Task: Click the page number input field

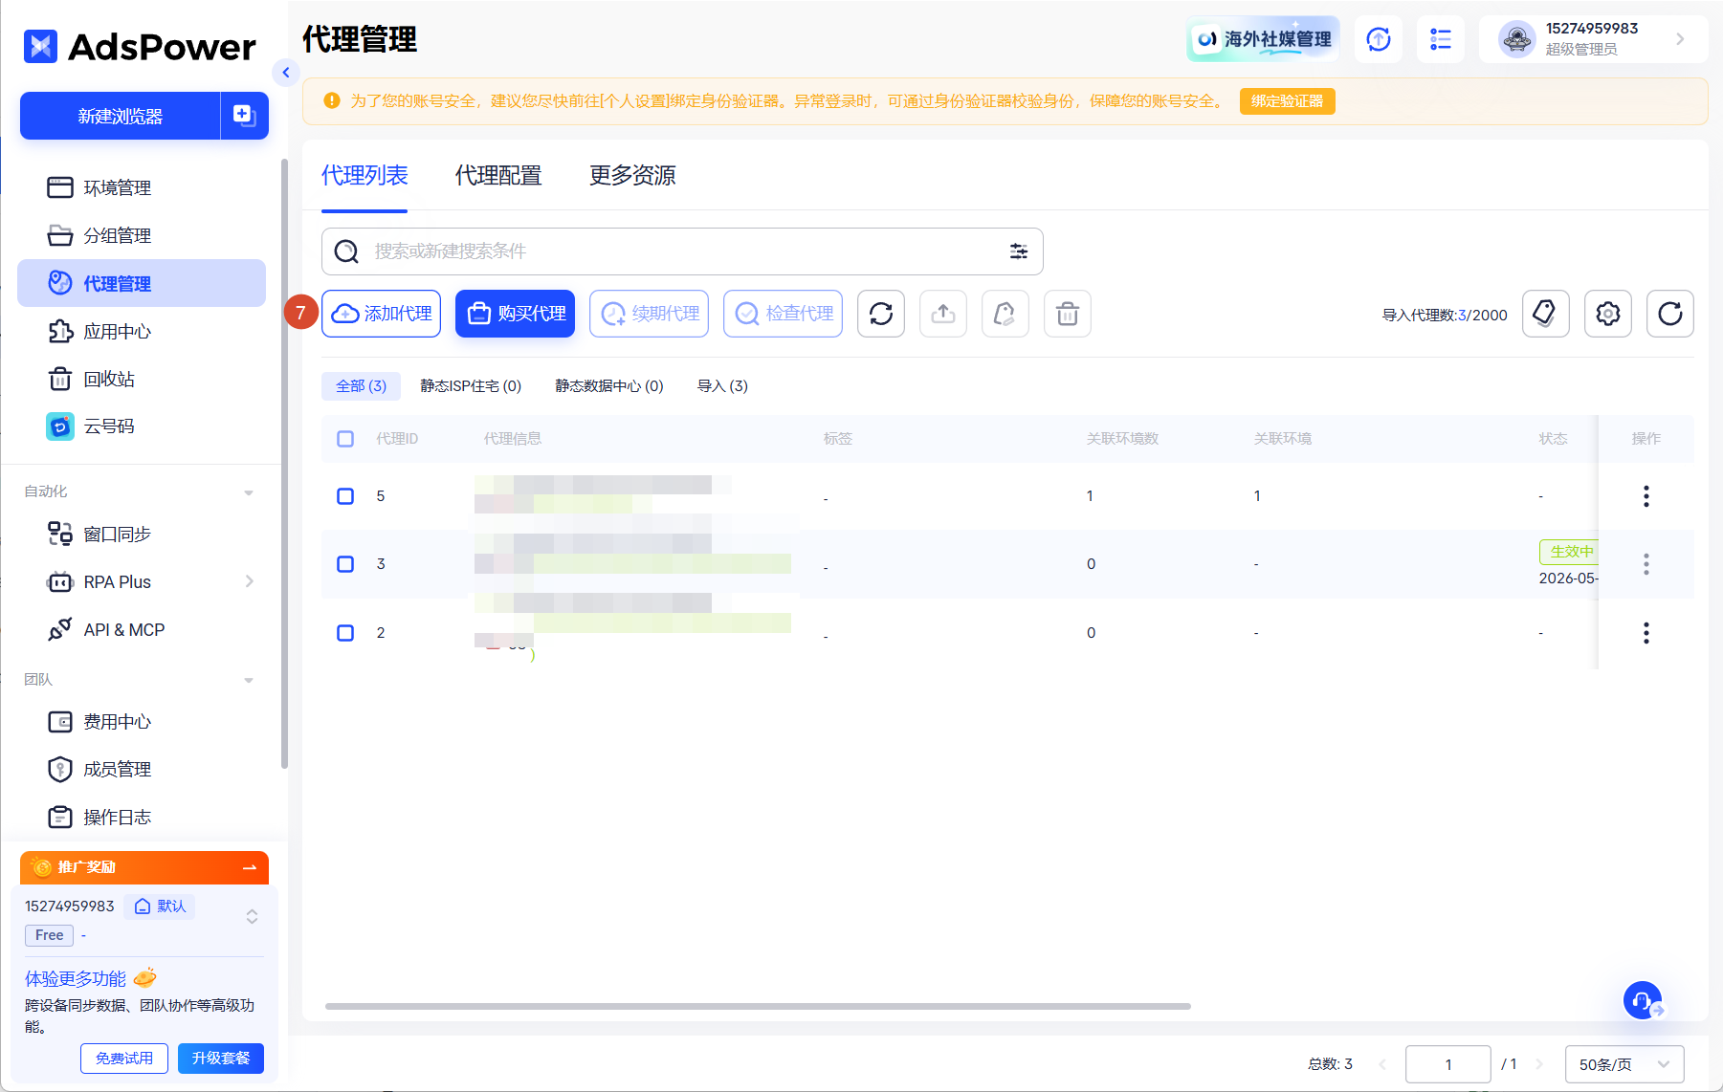Action: pos(1448,1064)
